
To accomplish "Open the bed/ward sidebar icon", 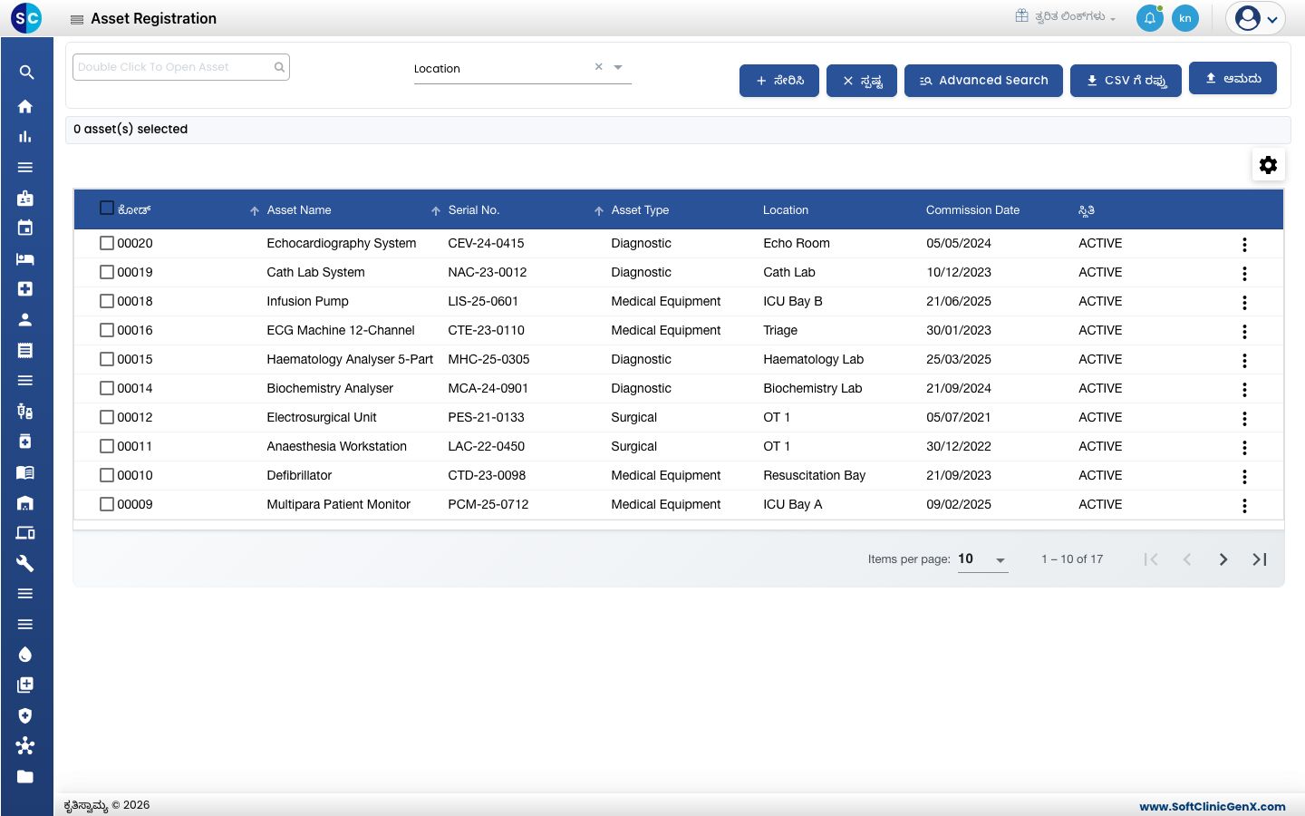I will (25, 259).
